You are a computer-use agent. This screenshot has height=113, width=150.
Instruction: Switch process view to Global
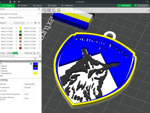click(x=10, y=53)
